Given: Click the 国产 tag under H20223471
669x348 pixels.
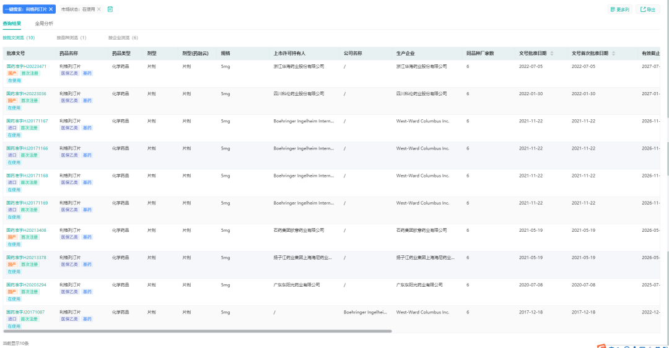Looking at the screenshot, I should point(12,74).
